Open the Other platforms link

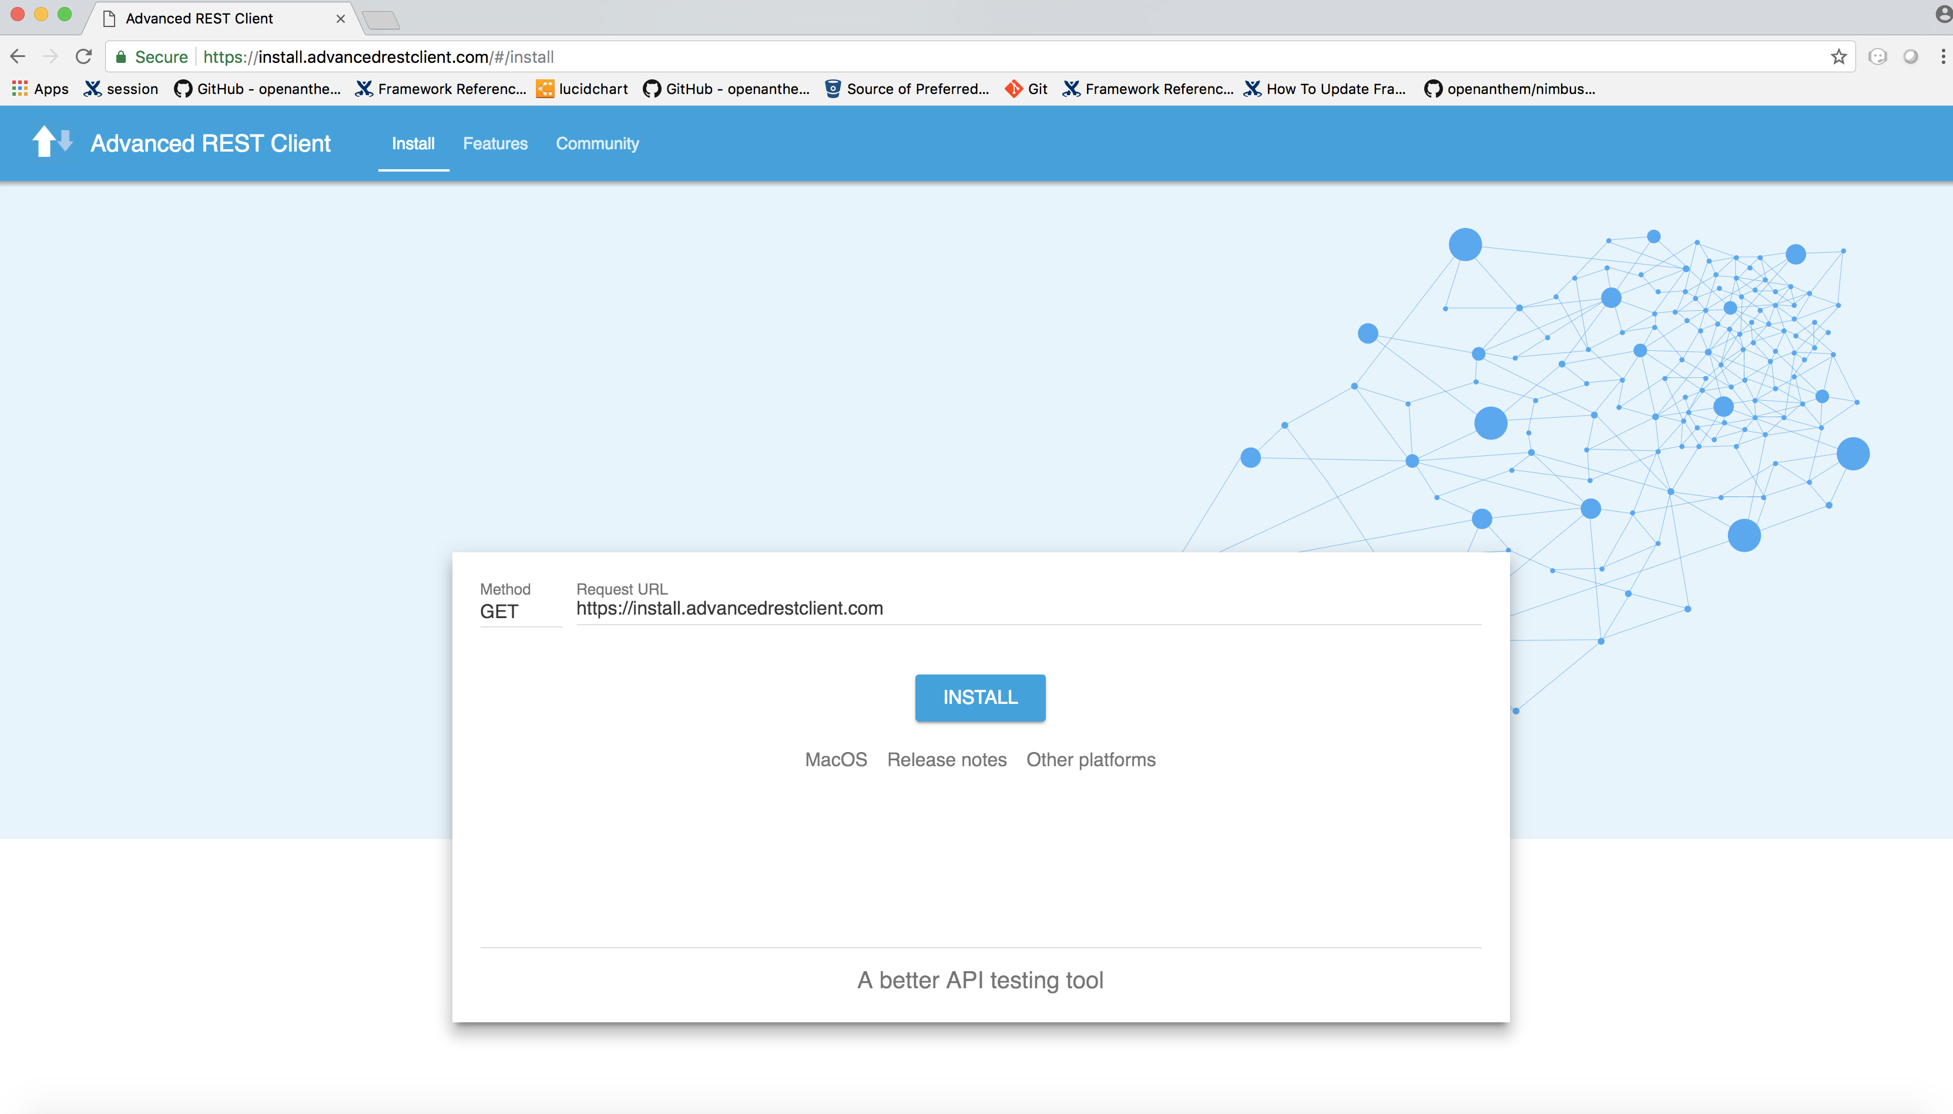pos(1090,760)
